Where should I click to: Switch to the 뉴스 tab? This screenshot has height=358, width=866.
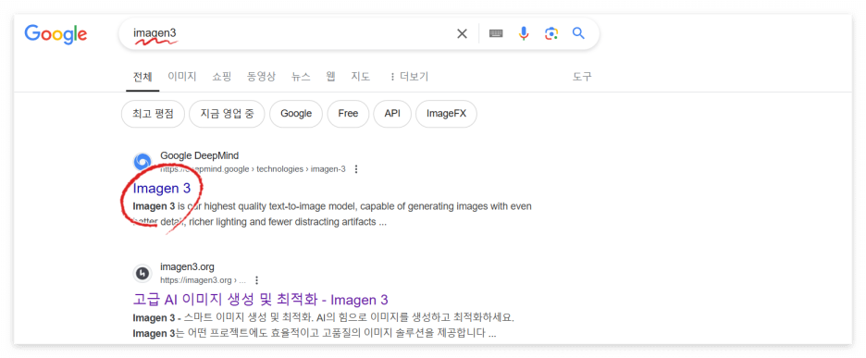click(301, 77)
